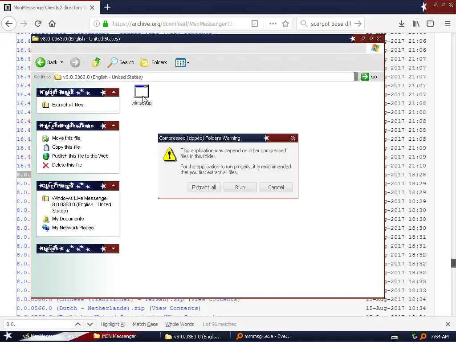Click Firefox back arrow button
Viewport: 456px width, 342px height.
(9, 24)
